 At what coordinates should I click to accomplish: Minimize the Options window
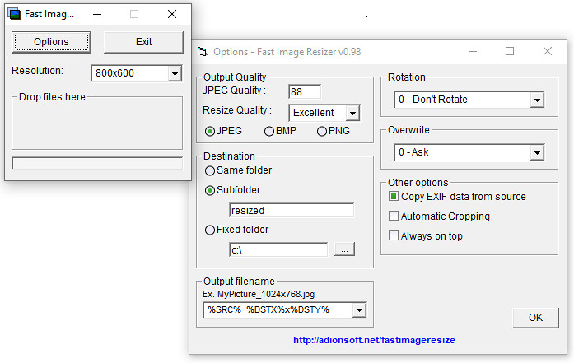coord(473,51)
